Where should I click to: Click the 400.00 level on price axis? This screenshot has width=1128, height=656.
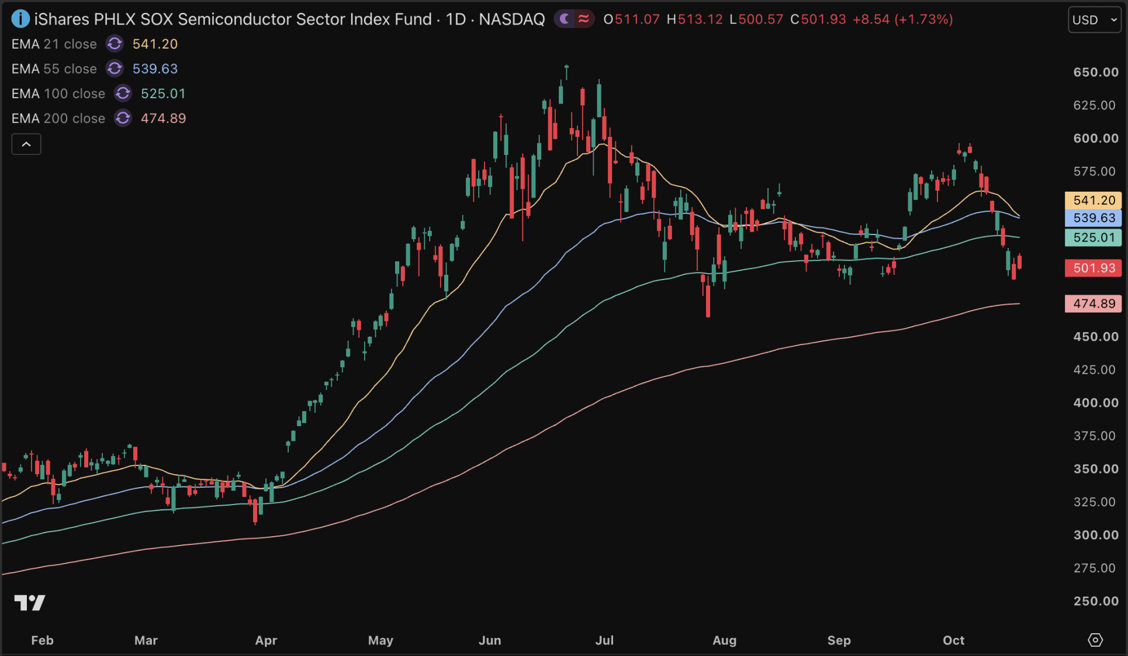pyautogui.click(x=1095, y=402)
